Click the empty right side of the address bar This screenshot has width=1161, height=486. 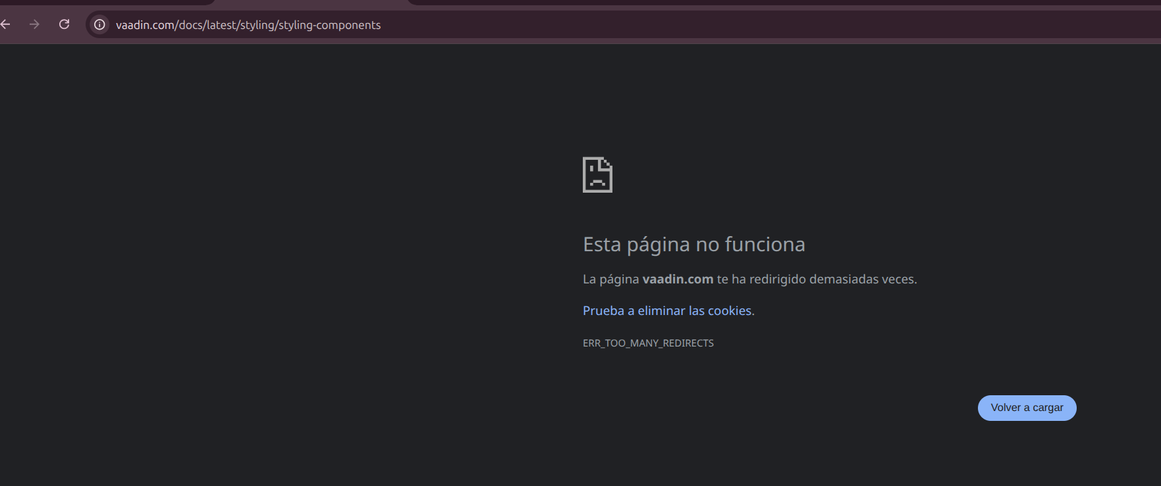click(x=790, y=25)
